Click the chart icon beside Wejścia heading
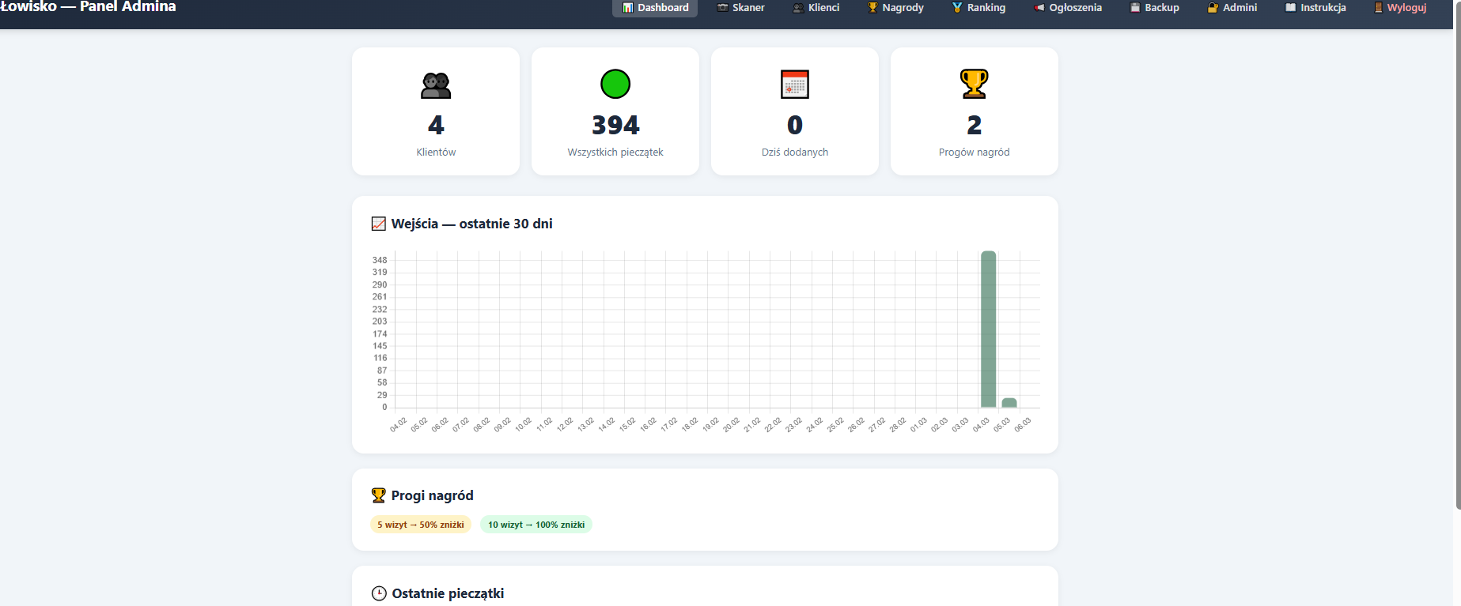 click(379, 224)
